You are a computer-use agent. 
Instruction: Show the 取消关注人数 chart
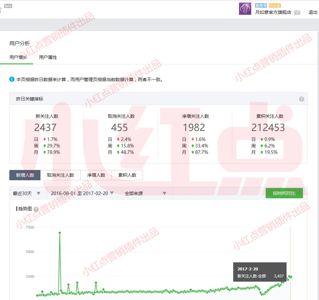pyautogui.click(x=60, y=175)
